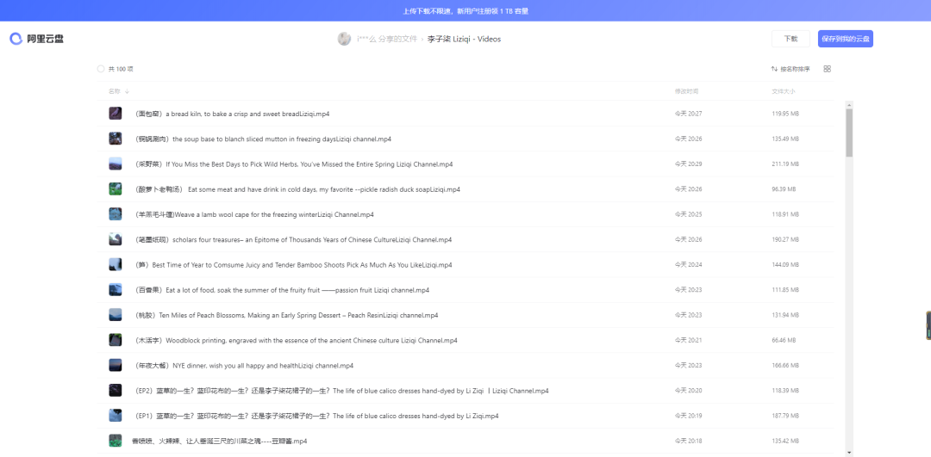Image resolution: width=931 pixels, height=457 pixels.
Task: Open file 'scholars four treasures' name
Action: pos(293,239)
